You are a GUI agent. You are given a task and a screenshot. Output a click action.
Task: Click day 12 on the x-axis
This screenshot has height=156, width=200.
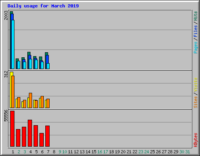[76, 152]
